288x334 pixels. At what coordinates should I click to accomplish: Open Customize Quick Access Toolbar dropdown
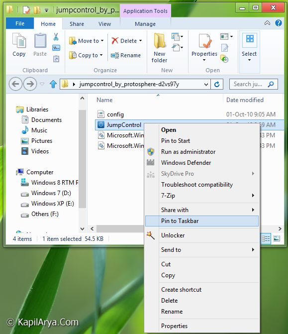46,10
